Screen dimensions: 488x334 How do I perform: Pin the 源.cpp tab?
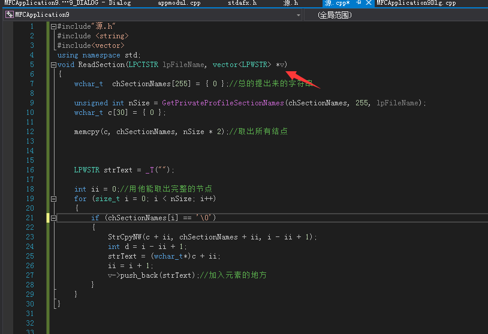point(359,2)
